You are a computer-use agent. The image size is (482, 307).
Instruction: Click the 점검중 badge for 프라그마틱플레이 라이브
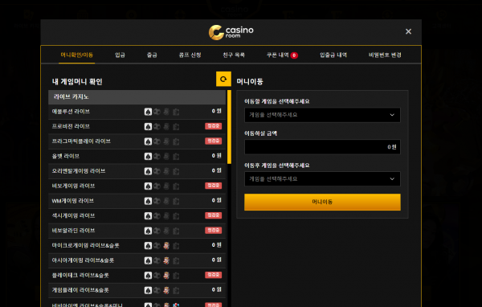[214, 141]
